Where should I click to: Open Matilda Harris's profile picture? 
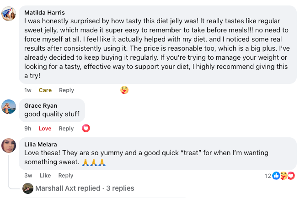click(x=10, y=14)
